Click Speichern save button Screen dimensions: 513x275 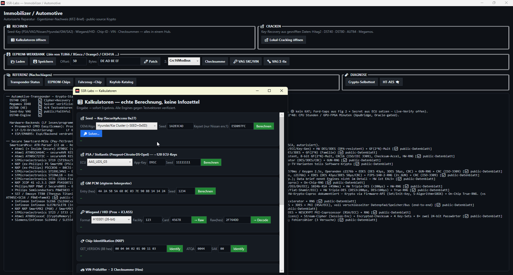click(43, 62)
